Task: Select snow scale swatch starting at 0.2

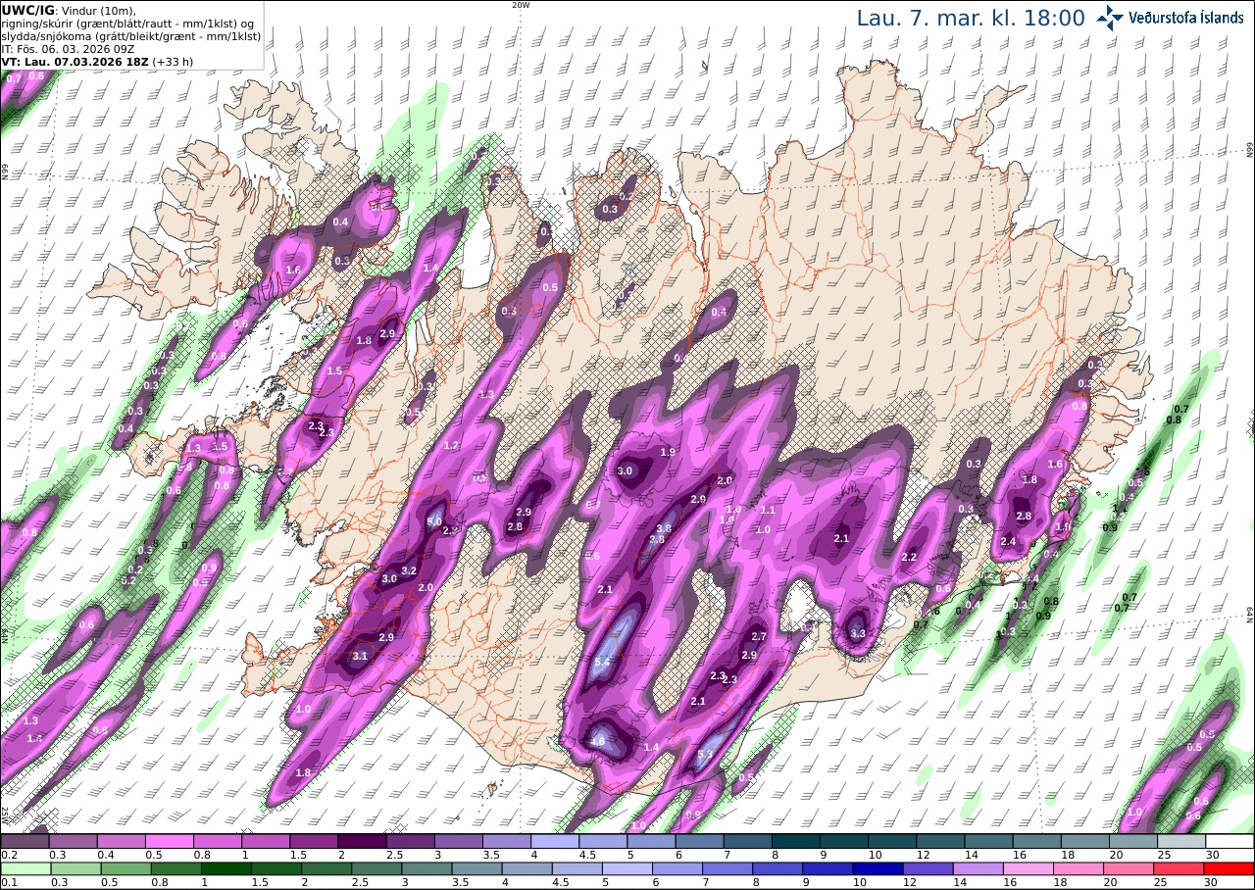Action: pyautogui.click(x=25, y=841)
